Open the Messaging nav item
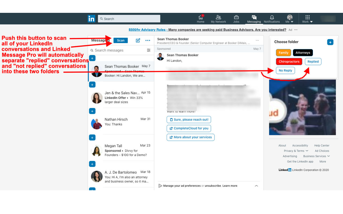Screen dimensions: 343x214 (x=254, y=19)
